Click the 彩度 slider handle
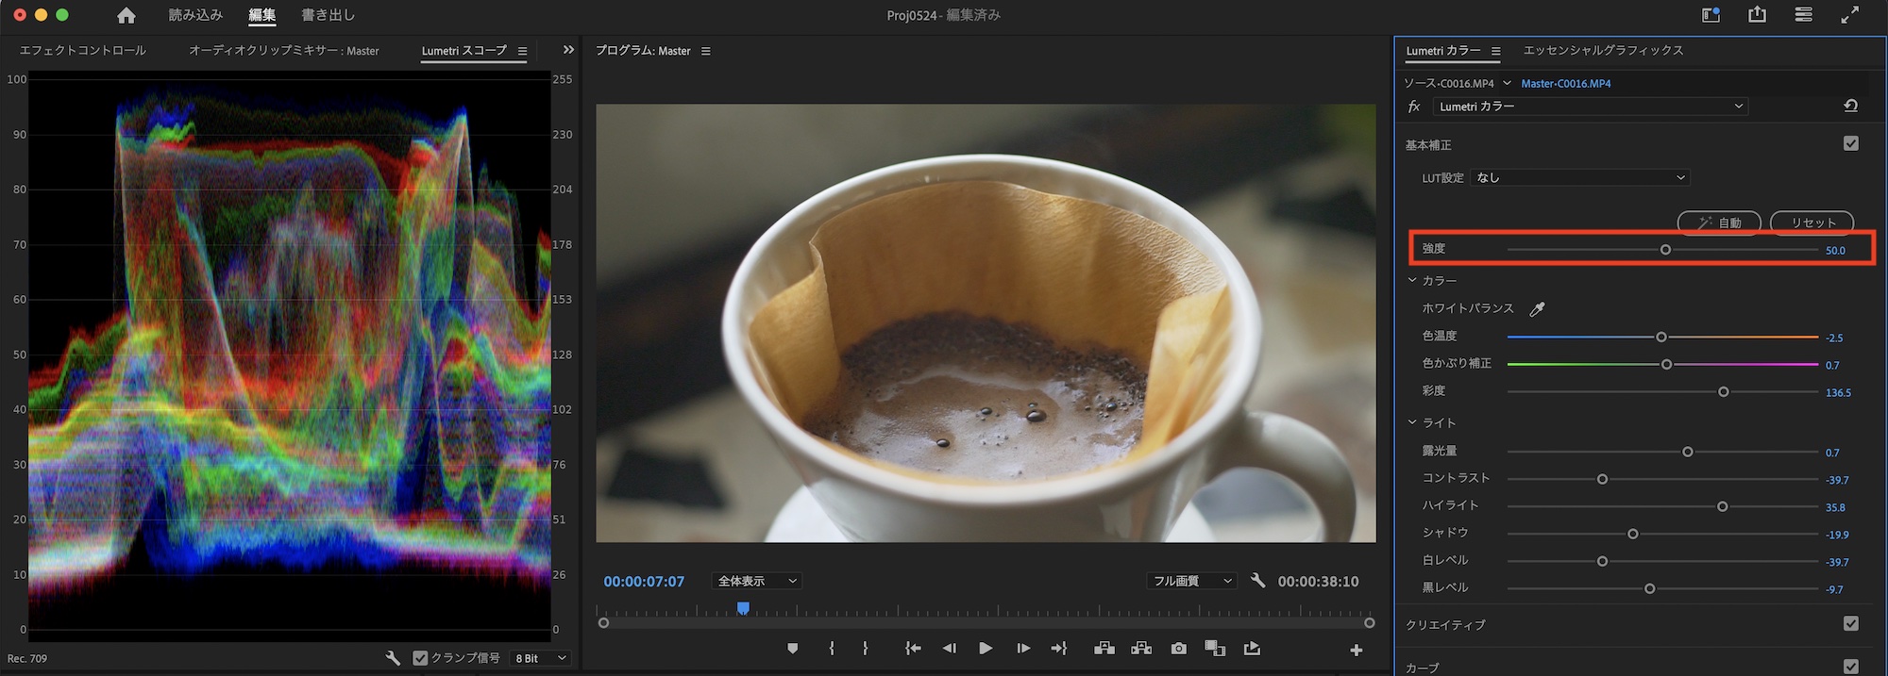 1723,391
